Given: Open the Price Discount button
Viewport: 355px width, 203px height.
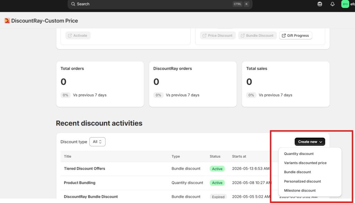Looking at the screenshot, I should pyautogui.click(x=218, y=36).
